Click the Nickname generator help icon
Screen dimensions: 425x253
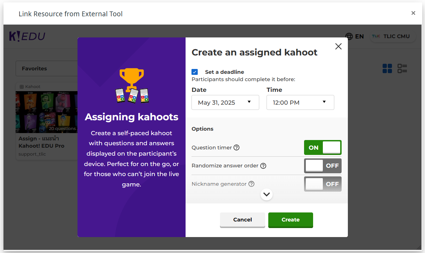[x=251, y=184]
